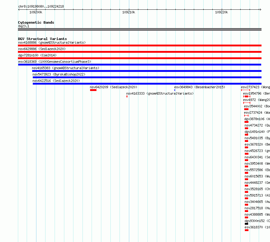Select the nsv4734272 variant label
Viewport: 270px width, 242px height.
[257, 125]
